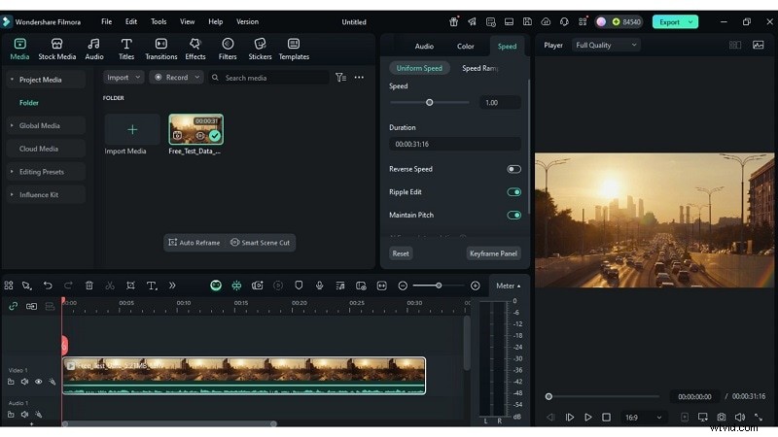Viewport: 778px width, 437px height.
Task: Click the gift icon in title bar
Action: click(x=453, y=21)
